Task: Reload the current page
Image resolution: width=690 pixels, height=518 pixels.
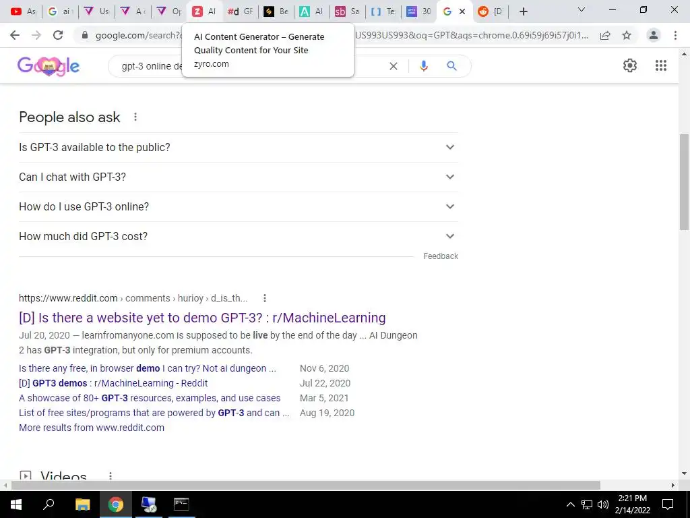Action: (x=58, y=35)
